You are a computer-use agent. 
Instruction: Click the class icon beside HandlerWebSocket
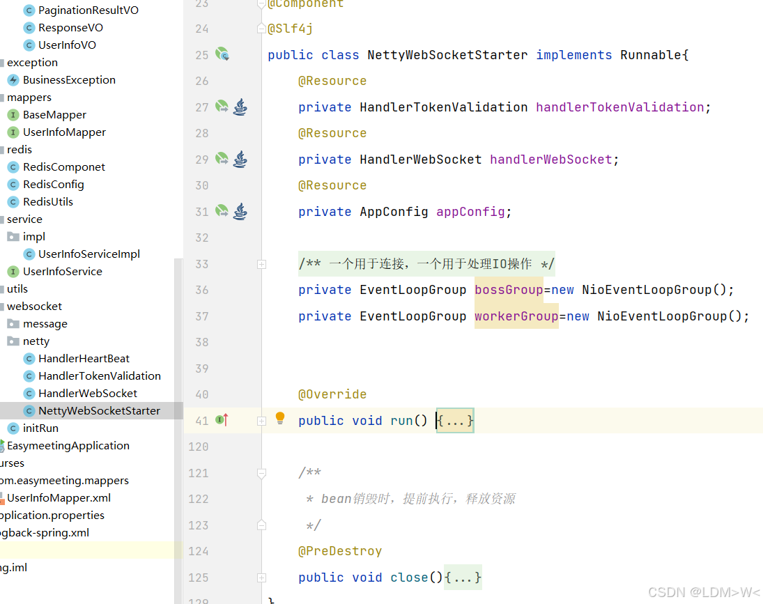(x=29, y=394)
